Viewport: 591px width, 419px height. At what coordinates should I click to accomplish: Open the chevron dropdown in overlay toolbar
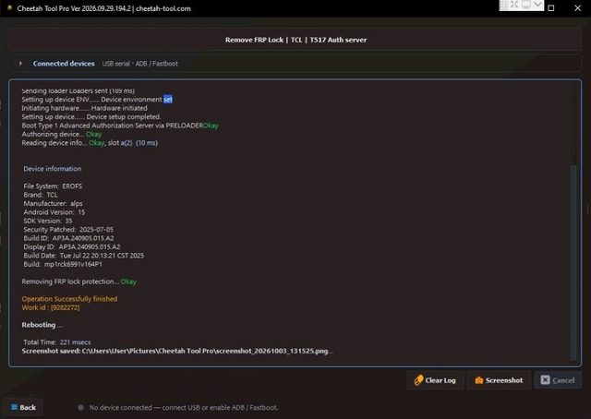pos(537,5)
